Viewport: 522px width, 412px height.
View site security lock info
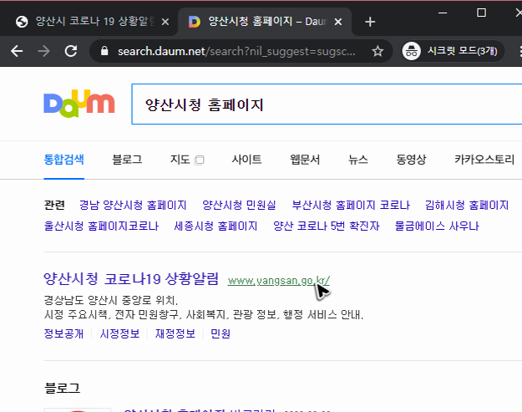click(x=104, y=51)
